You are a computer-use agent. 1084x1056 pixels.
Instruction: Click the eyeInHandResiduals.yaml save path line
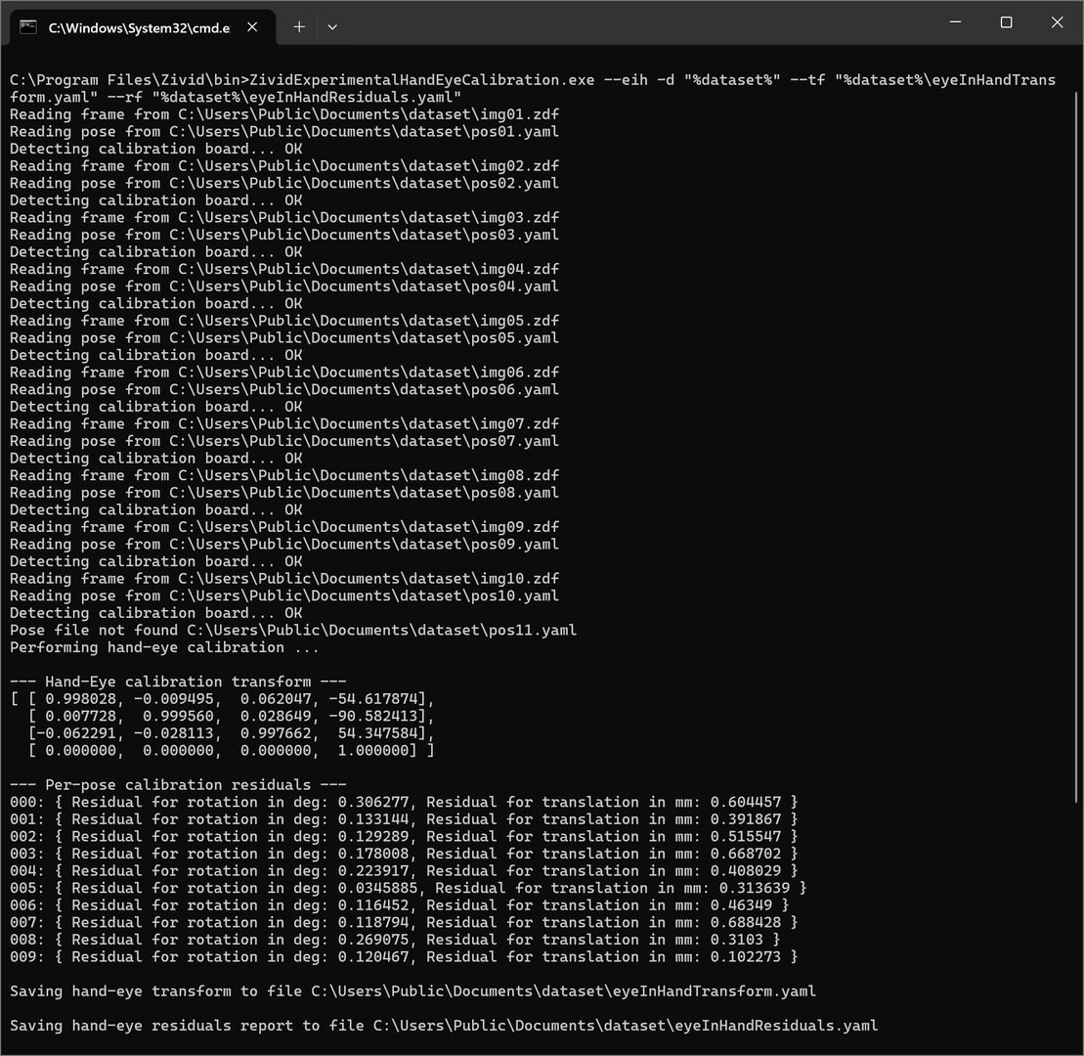444,1026
